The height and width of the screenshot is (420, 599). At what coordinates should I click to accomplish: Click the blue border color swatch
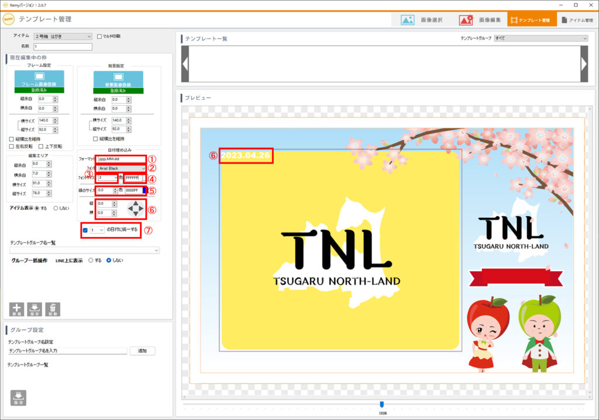(x=144, y=190)
